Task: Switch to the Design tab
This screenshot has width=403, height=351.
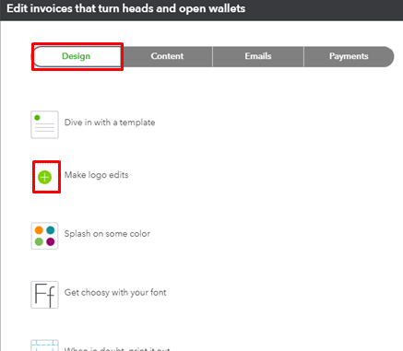Action: point(77,56)
